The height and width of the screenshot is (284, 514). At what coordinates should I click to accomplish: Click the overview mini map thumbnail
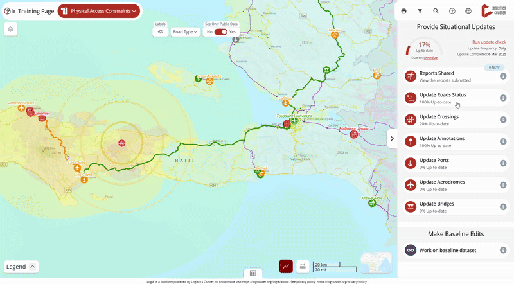coord(376,263)
